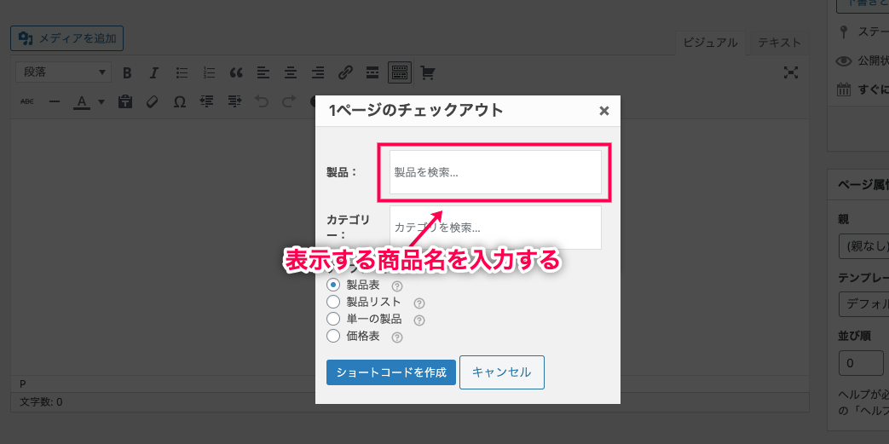Select the 製品リスト radio option
The height and width of the screenshot is (444, 889).
tap(333, 302)
